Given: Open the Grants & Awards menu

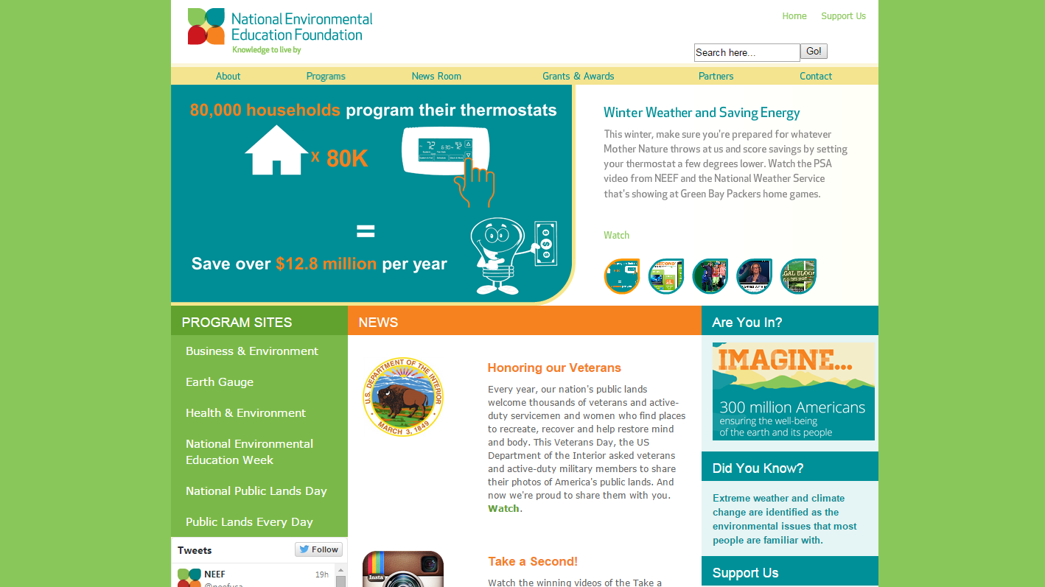Looking at the screenshot, I should pos(578,76).
